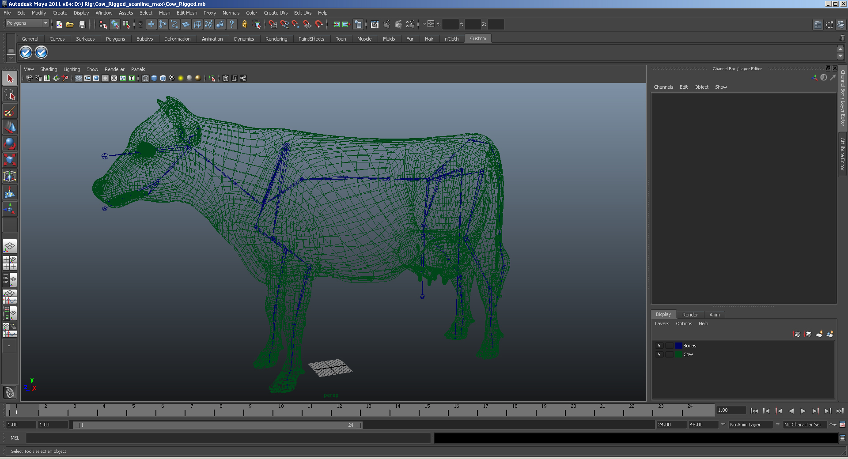
Task: Open the Create menu
Action: pos(60,13)
